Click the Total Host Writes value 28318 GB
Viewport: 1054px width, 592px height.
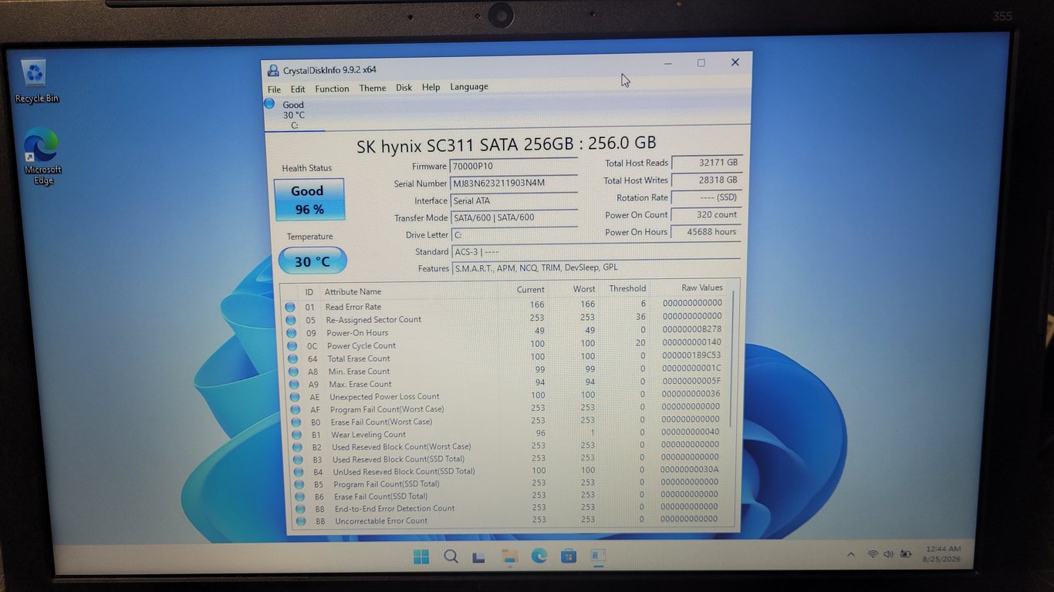pos(706,180)
